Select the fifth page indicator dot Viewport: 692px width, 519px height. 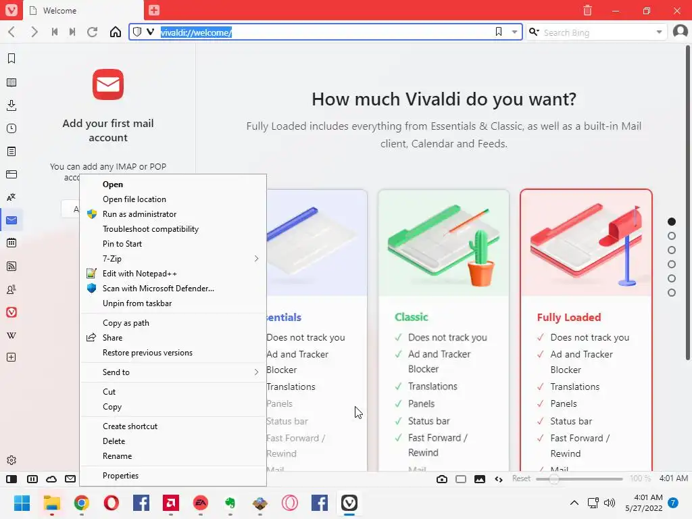(x=672, y=278)
